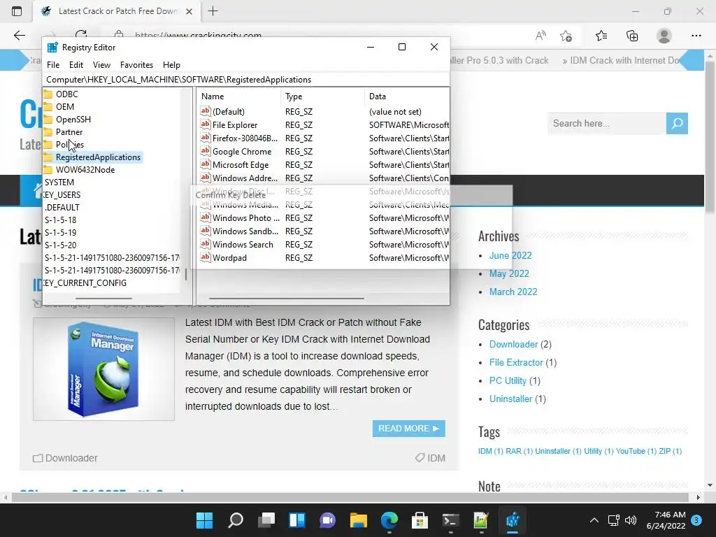The width and height of the screenshot is (716, 537).
Task: Select the ODBC key folder
Action: tap(66, 94)
